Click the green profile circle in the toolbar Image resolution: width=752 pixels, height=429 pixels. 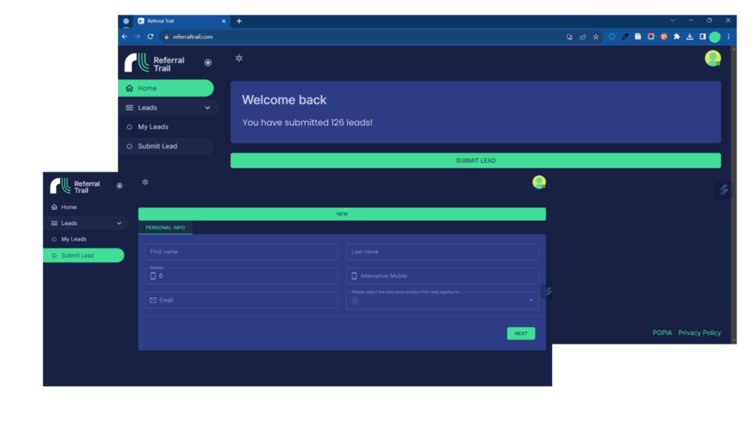tap(713, 36)
